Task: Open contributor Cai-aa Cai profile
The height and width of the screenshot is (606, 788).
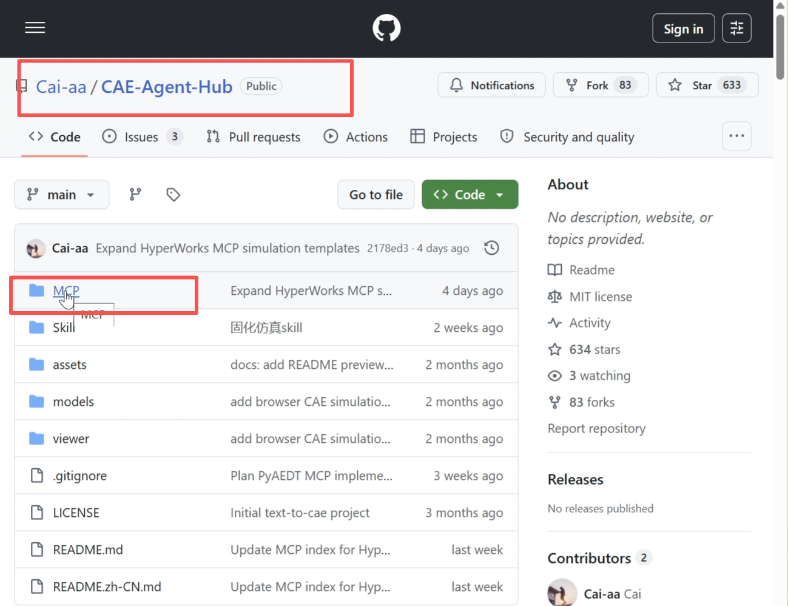Action: tap(612, 594)
